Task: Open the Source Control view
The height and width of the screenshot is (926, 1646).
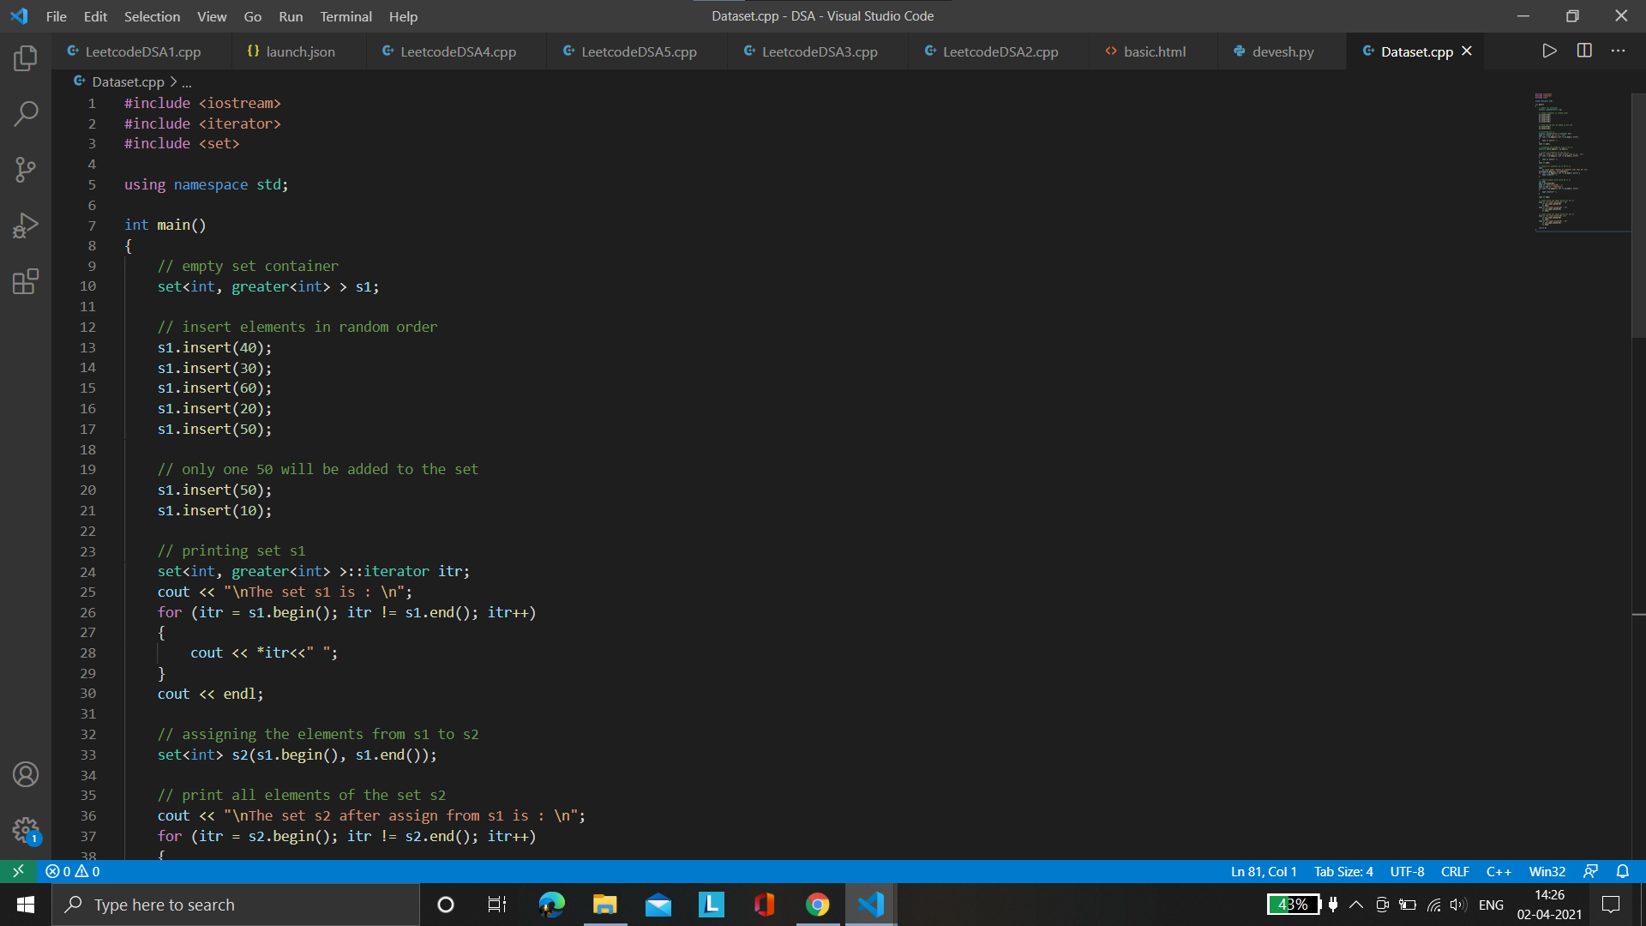Action: click(x=26, y=170)
